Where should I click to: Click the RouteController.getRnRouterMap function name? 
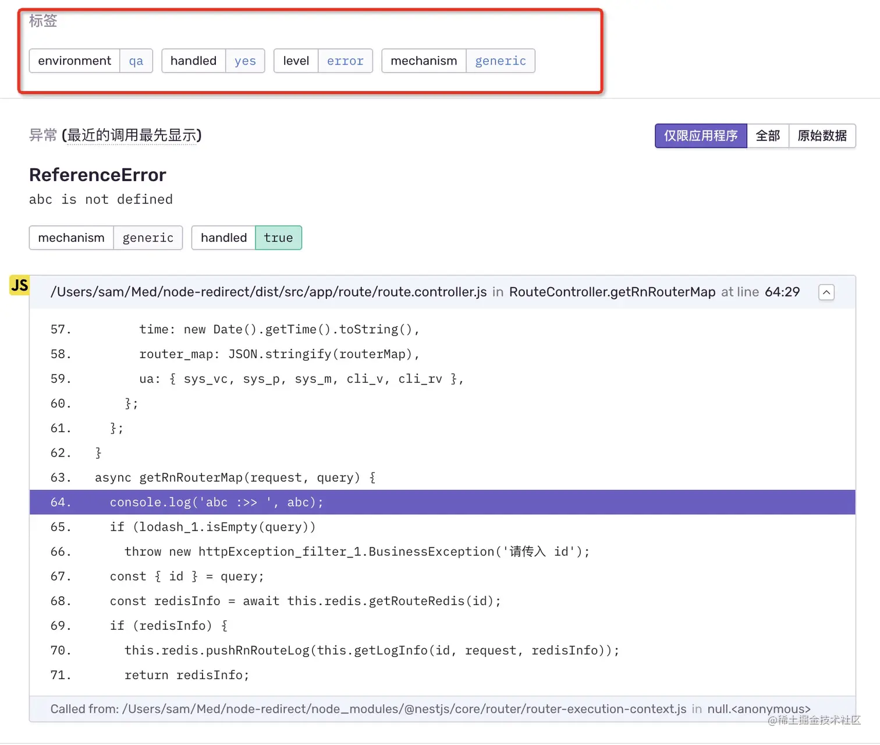(x=612, y=292)
